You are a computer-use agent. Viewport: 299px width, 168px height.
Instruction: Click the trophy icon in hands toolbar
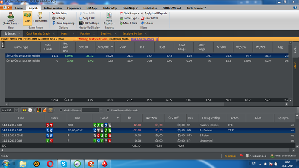pos(50,110)
